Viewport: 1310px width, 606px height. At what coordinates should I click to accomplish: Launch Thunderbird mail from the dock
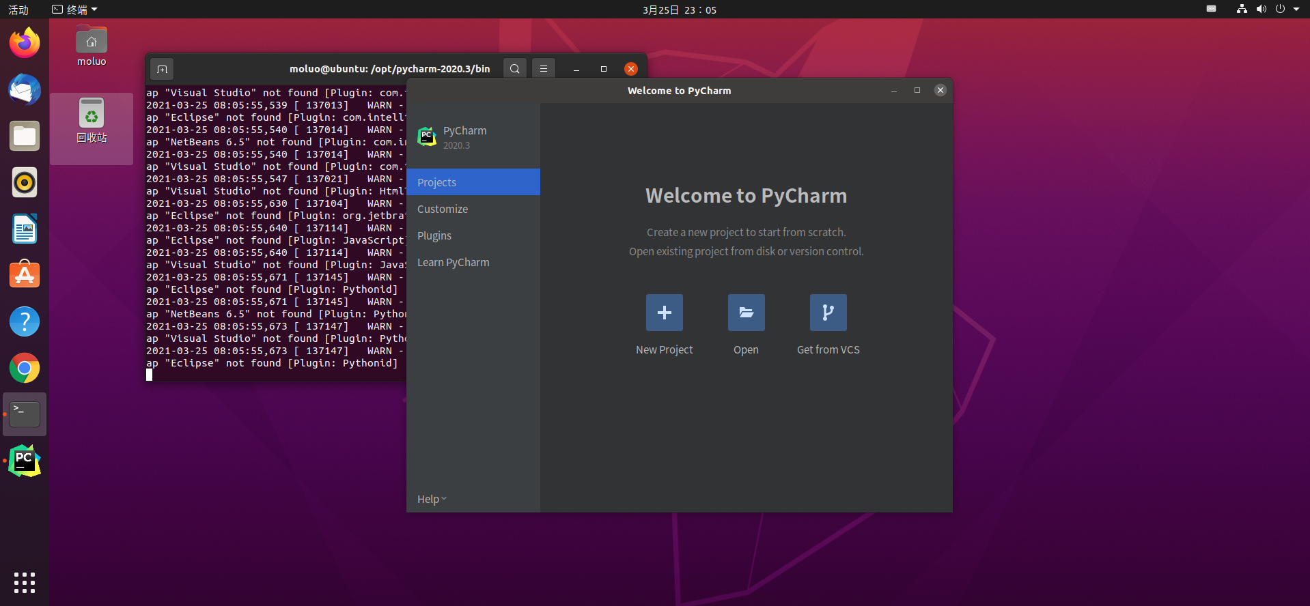(25, 89)
